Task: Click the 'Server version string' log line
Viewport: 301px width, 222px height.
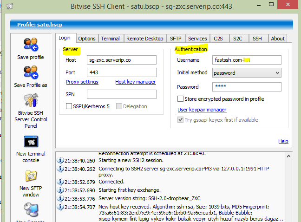Action: (x=150, y=198)
